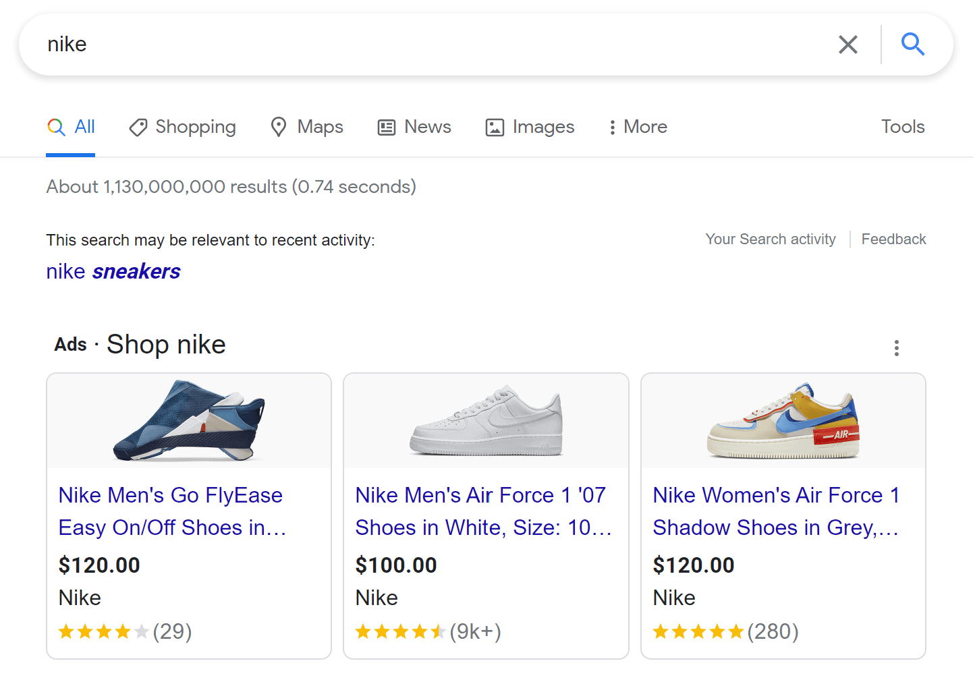
Task: Click the About 1,130,000,000 results text
Action: 231,187
